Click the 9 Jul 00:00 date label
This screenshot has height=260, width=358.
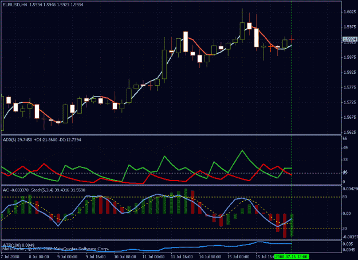coord(68,257)
